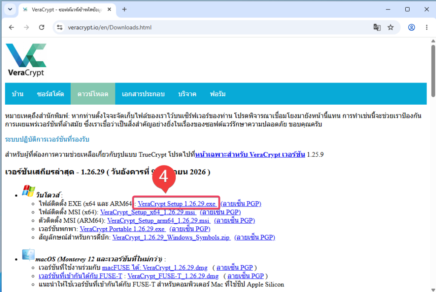Open the ระบบปฏิบัติการเวอร์ชันที่รองรับ link
The height and width of the screenshot is (292, 436).
tap(47, 139)
